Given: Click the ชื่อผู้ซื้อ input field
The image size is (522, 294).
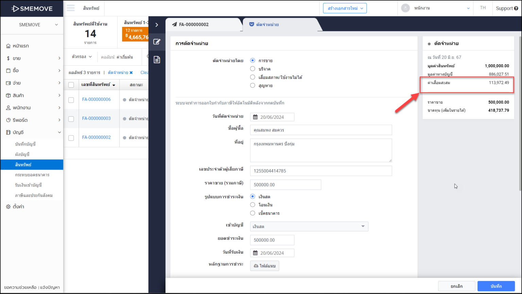Looking at the screenshot, I should 320,130.
